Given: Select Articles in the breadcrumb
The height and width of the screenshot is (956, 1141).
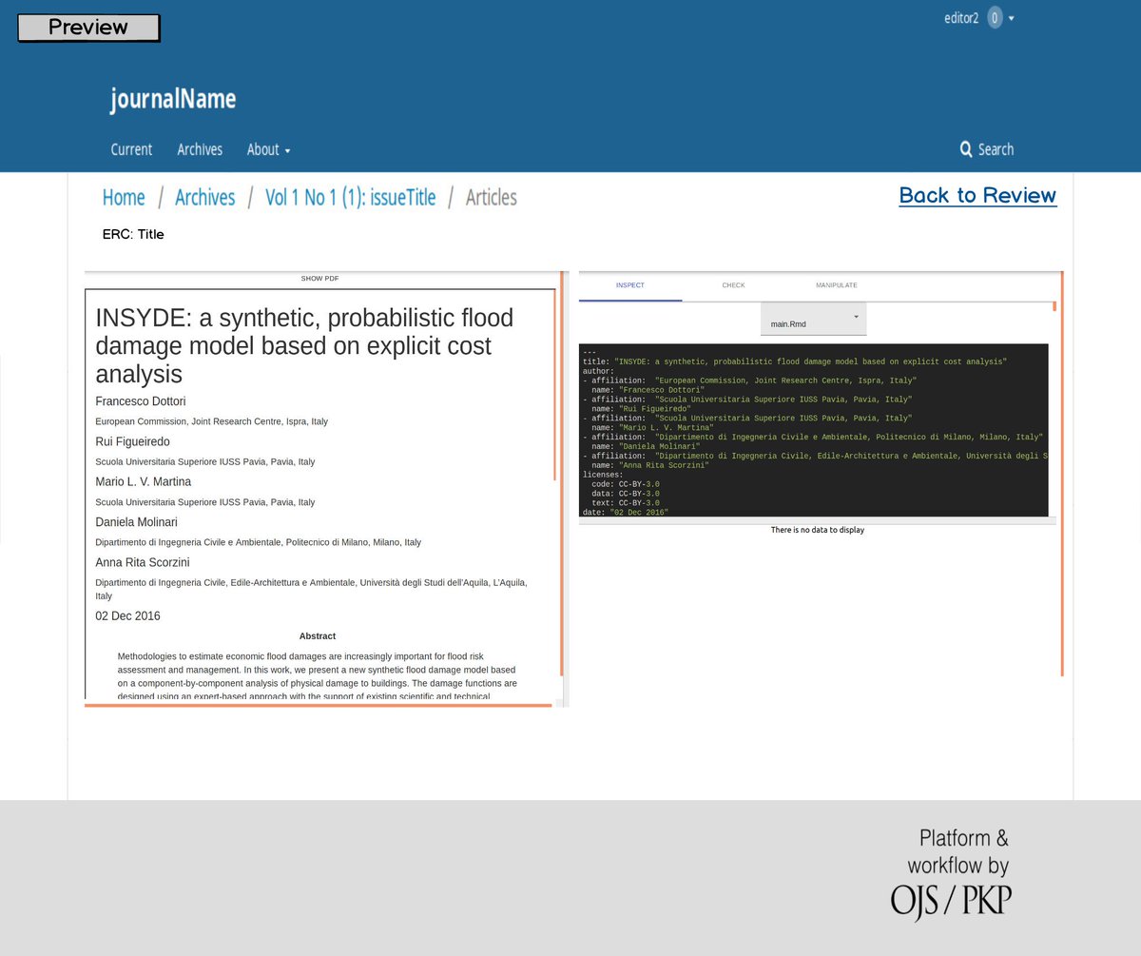Looking at the screenshot, I should click(x=491, y=197).
